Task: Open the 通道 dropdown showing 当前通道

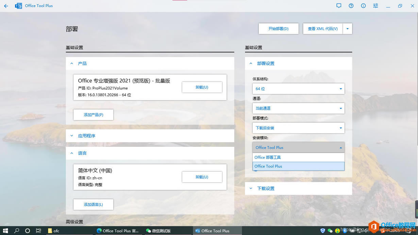Action: click(299, 108)
